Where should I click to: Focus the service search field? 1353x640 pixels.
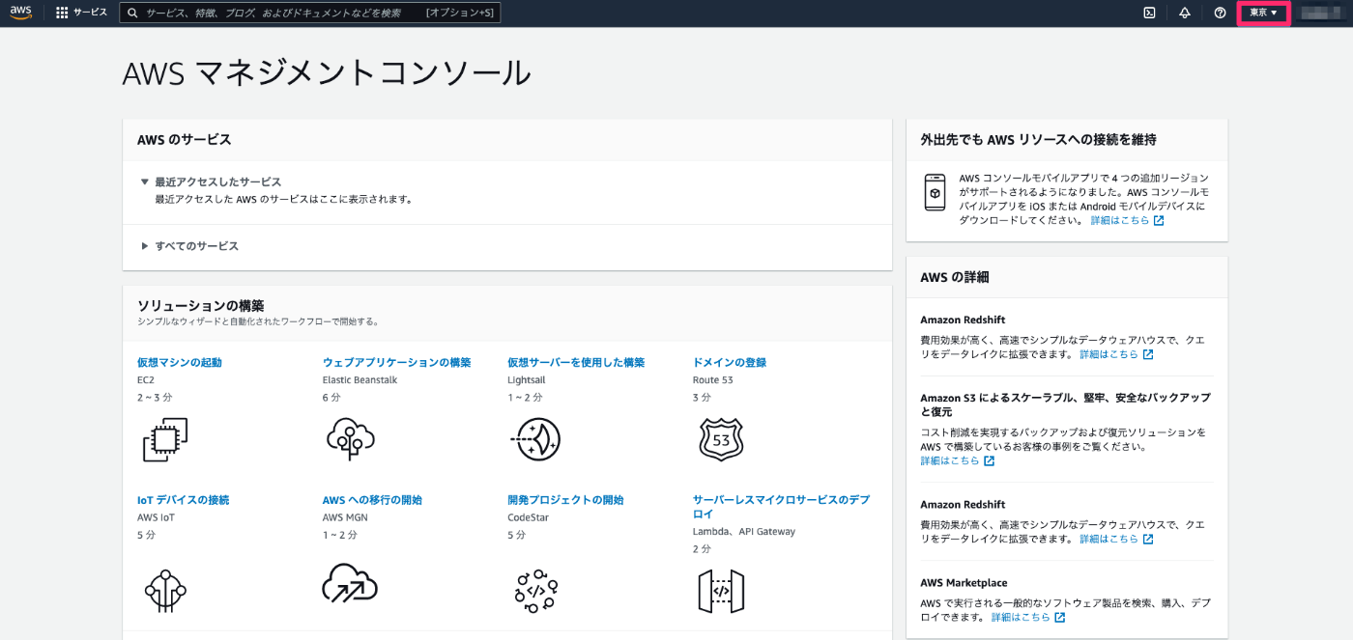tap(310, 13)
